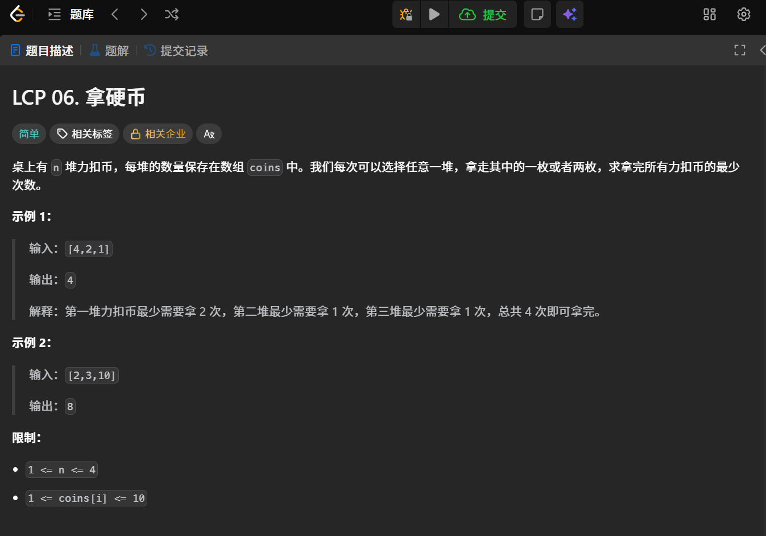The image size is (766, 536).
Task: Pick a random problem with shuffle icon
Action: (x=172, y=14)
